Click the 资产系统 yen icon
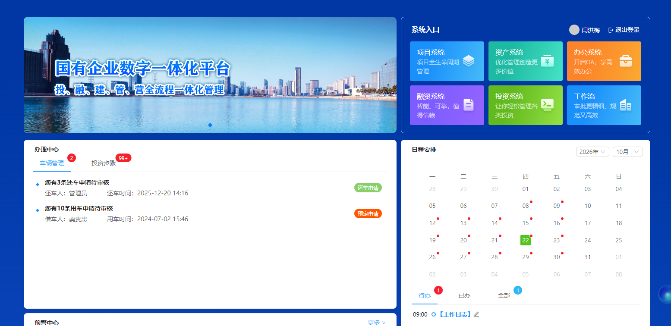The image size is (671, 326). tap(547, 61)
